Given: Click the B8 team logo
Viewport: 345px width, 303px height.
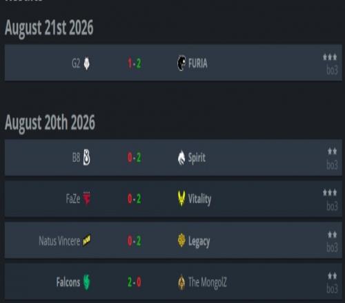Looking at the screenshot, I should 86,157.
